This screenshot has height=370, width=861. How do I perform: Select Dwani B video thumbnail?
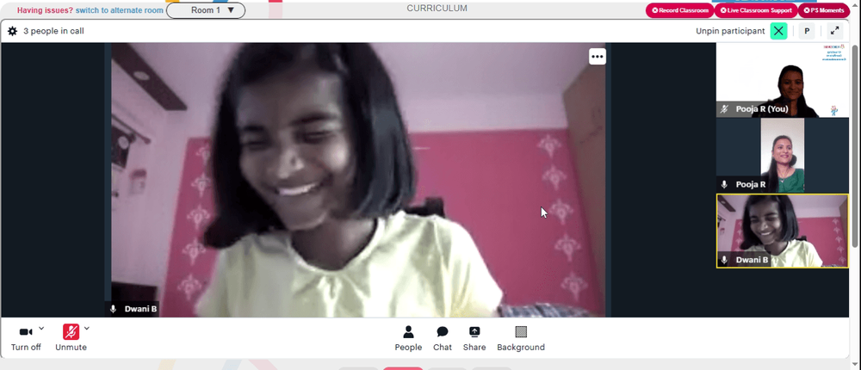click(x=782, y=231)
